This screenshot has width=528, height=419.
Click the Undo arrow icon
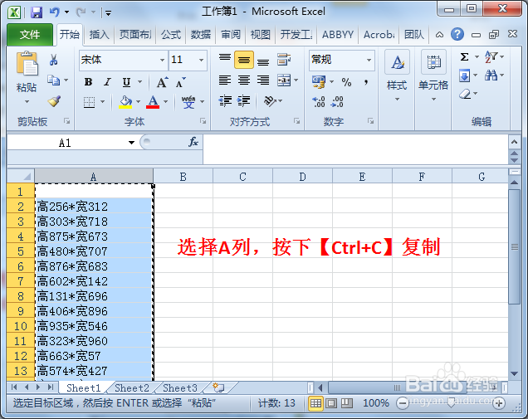coord(54,12)
